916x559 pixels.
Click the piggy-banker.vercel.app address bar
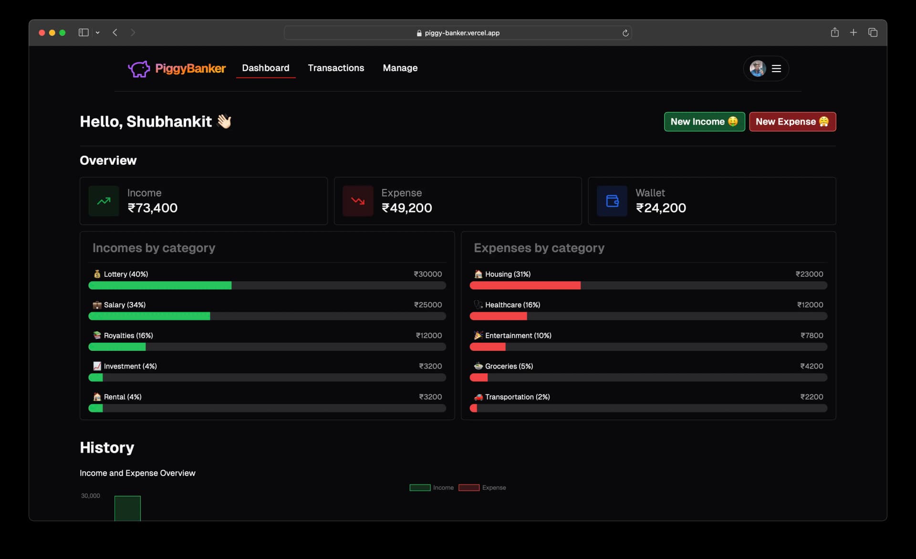[x=458, y=33]
